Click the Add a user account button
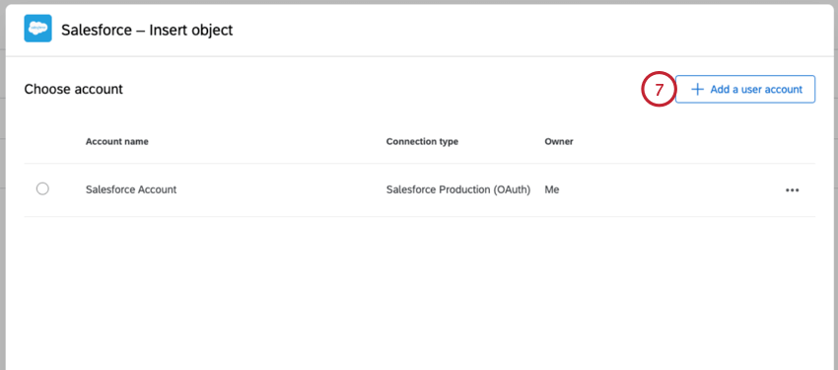 coord(745,89)
